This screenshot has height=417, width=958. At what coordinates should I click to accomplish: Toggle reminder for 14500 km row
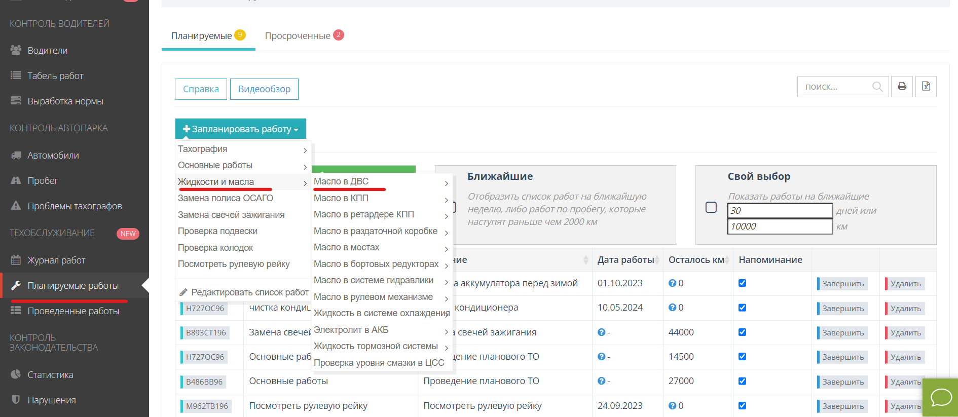pos(742,356)
